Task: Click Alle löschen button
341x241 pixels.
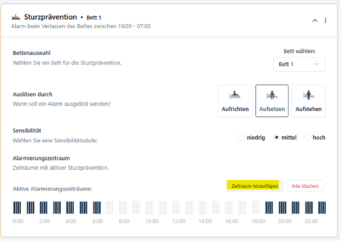Action: point(306,186)
